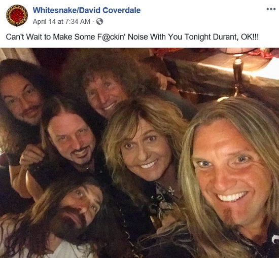The image size is (279, 258).
Task: Open the Whitesnake/David Coverdale page link
Action: [87, 10]
